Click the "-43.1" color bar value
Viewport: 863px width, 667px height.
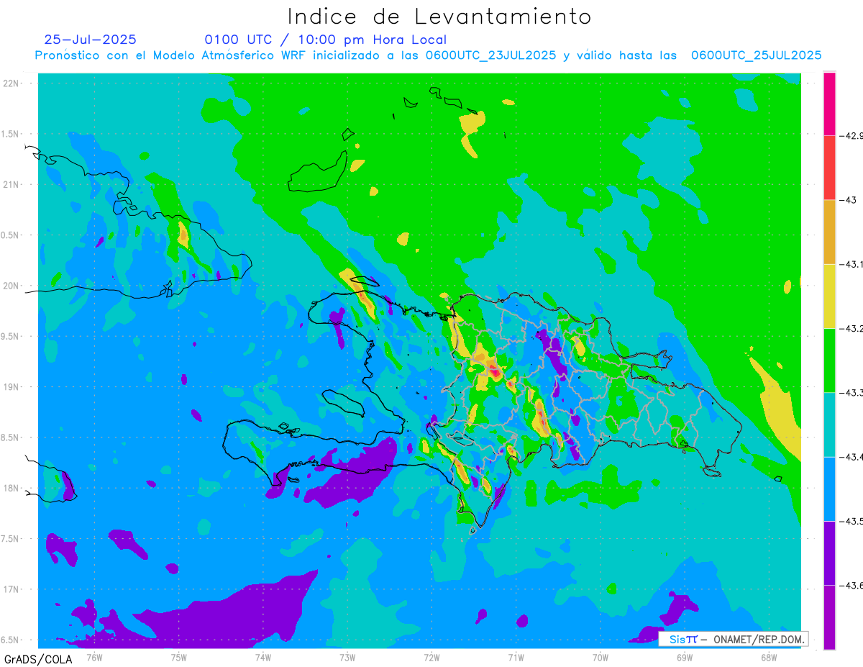851,264
